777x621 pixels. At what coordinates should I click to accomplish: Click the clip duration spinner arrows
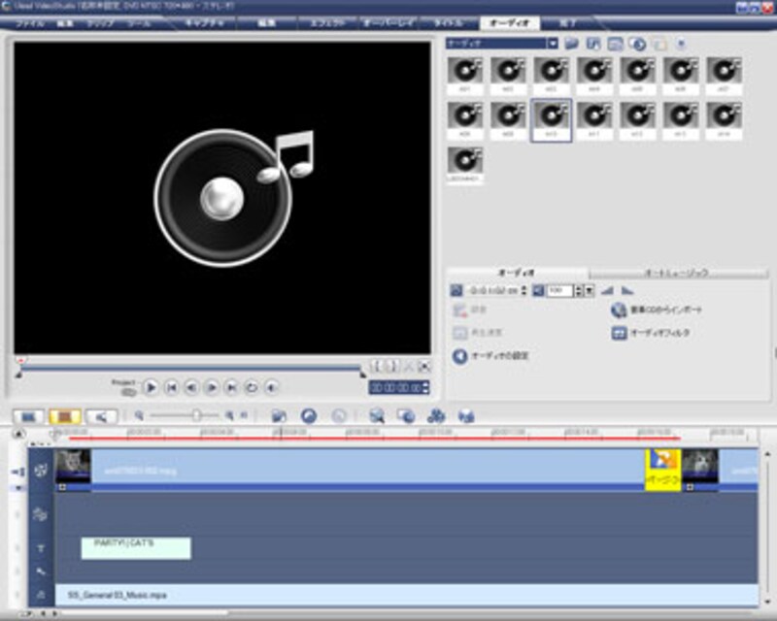(525, 290)
